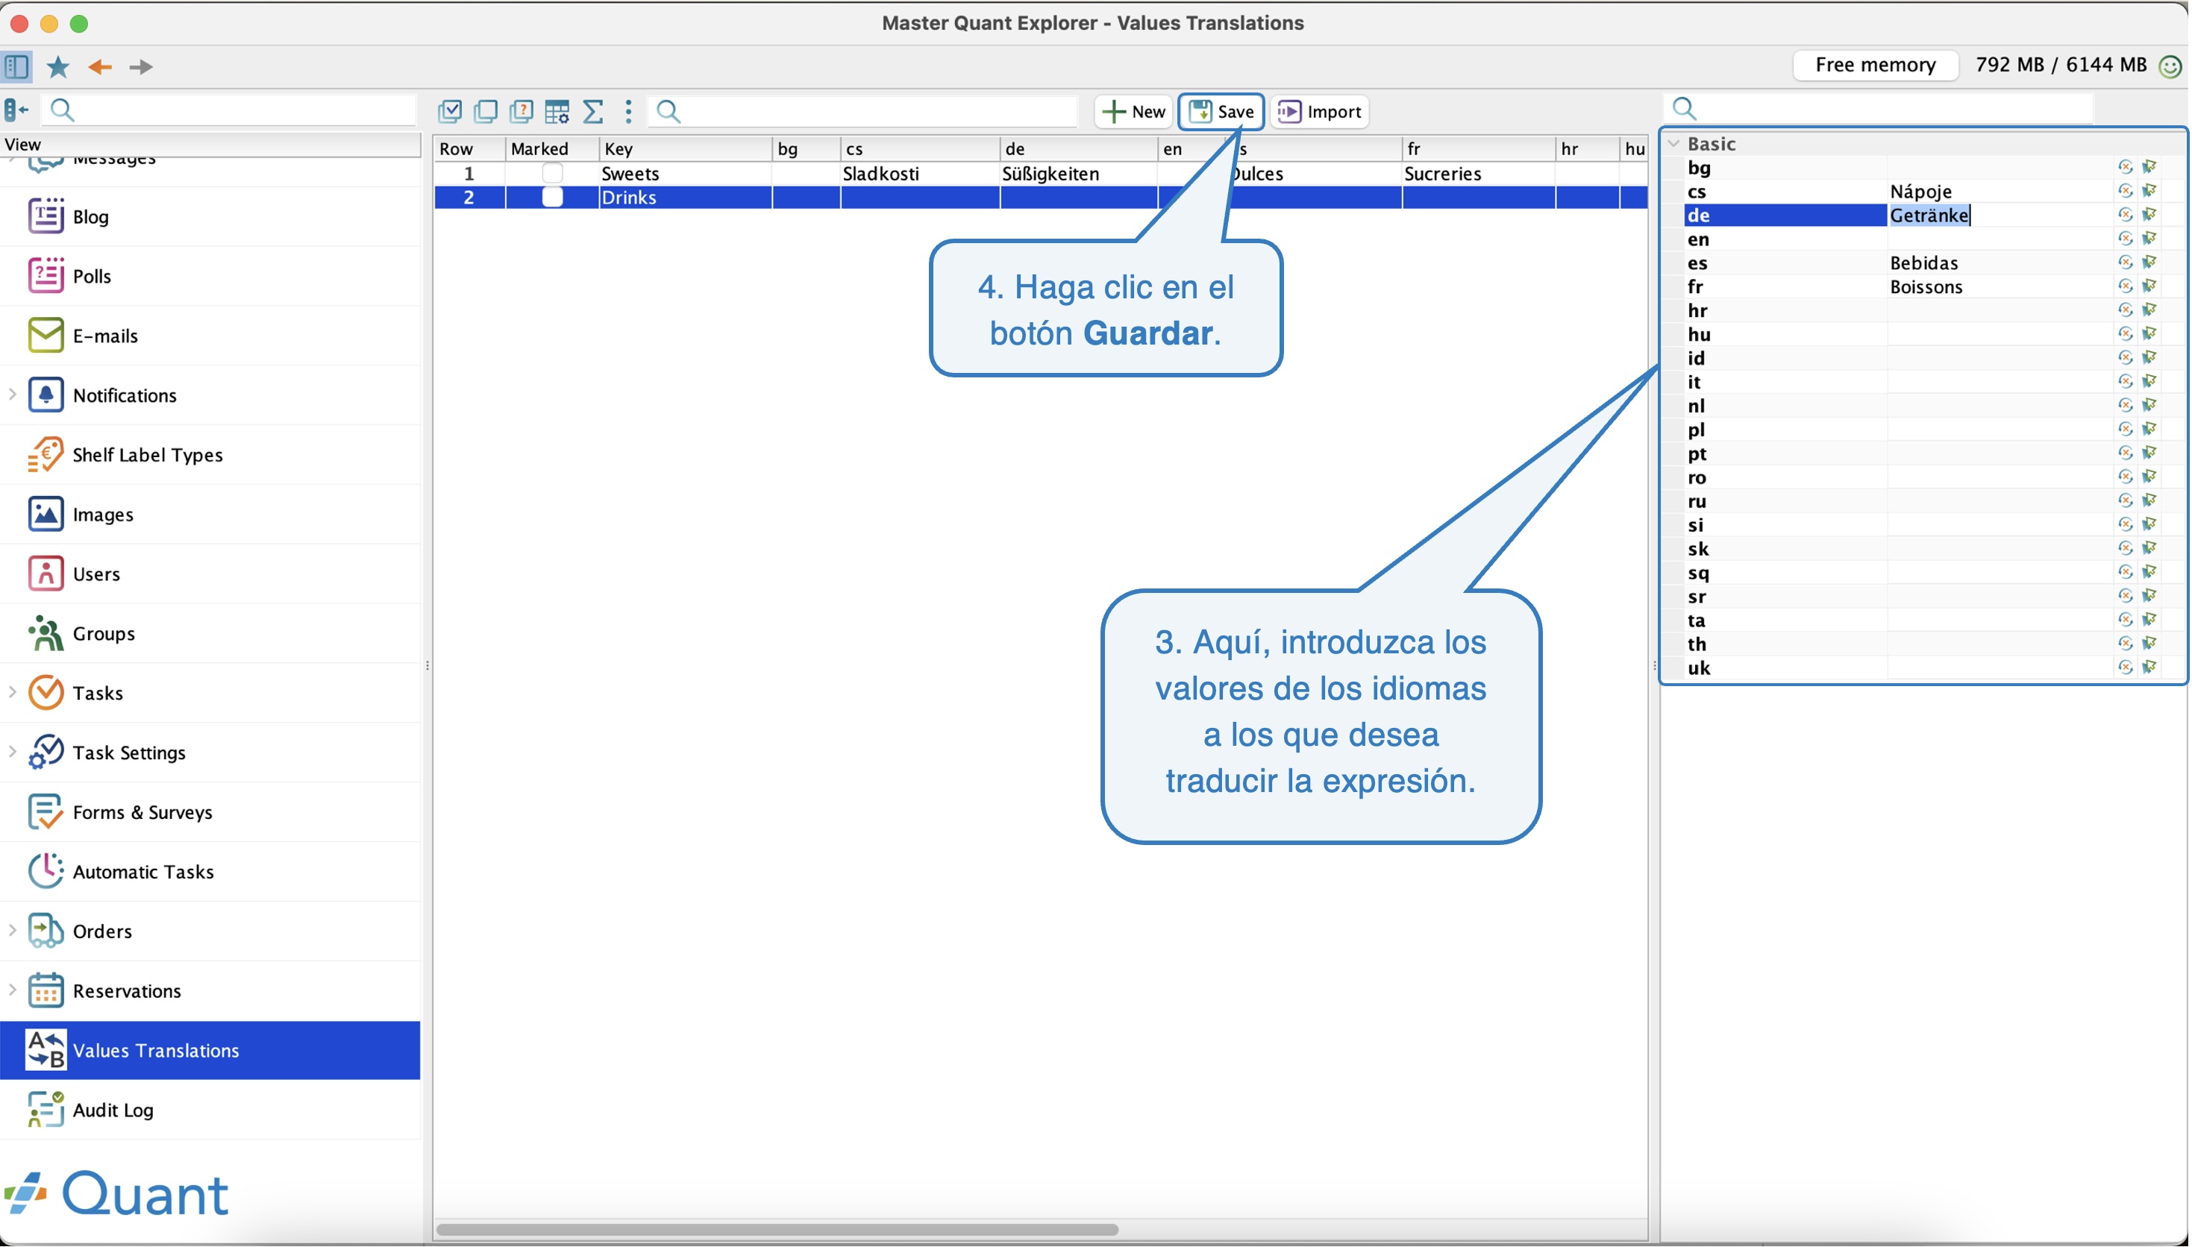
Task: Go back with the orange arrow
Action: pyautogui.click(x=100, y=67)
